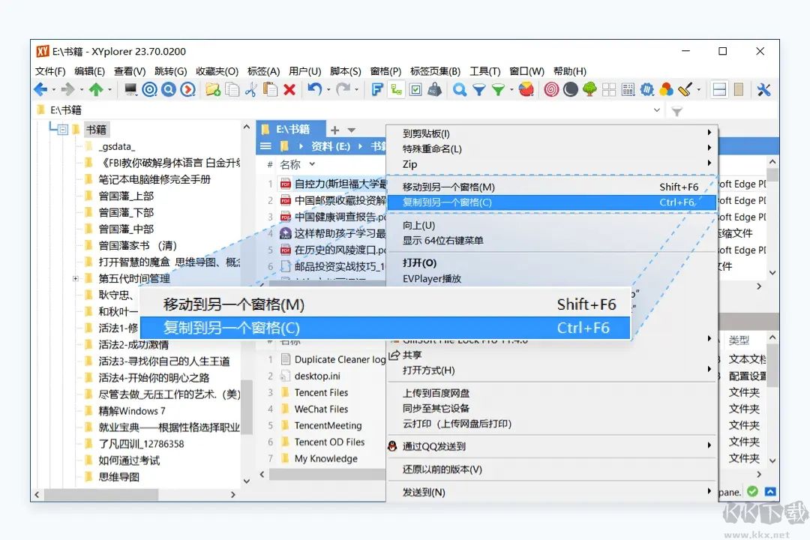The image size is (810, 540).
Task: Toggle the checkbox selection mode icon in toolbar
Action: point(415,89)
